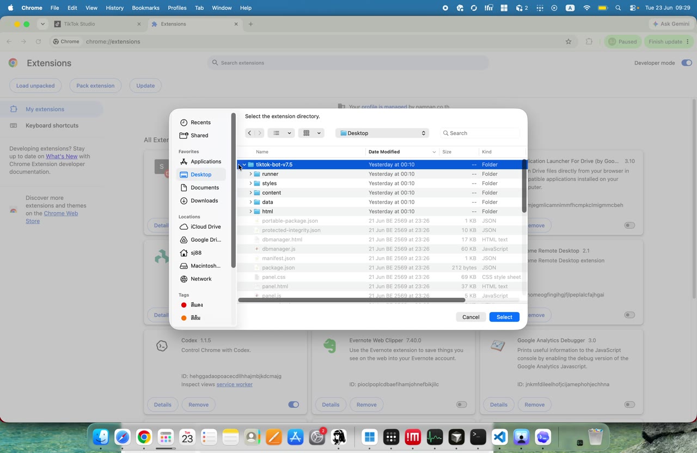This screenshot has width=697, height=453.
Task: Select Recents in dialog sidebar
Action: (x=201, y=123)
